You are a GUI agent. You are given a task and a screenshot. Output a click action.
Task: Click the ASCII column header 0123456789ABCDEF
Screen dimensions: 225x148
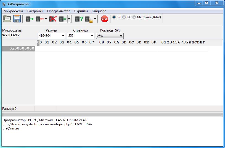pos(183,42)
